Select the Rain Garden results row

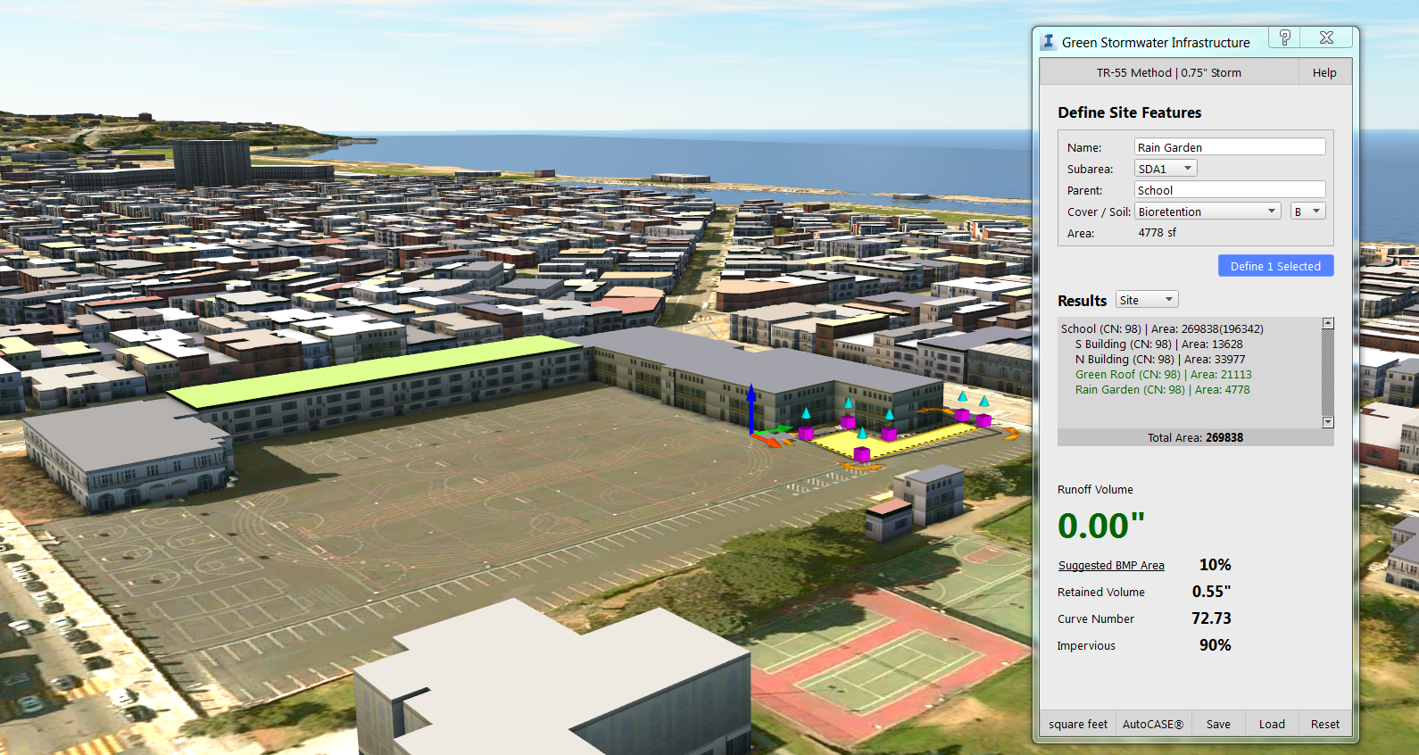point(1162,389)
